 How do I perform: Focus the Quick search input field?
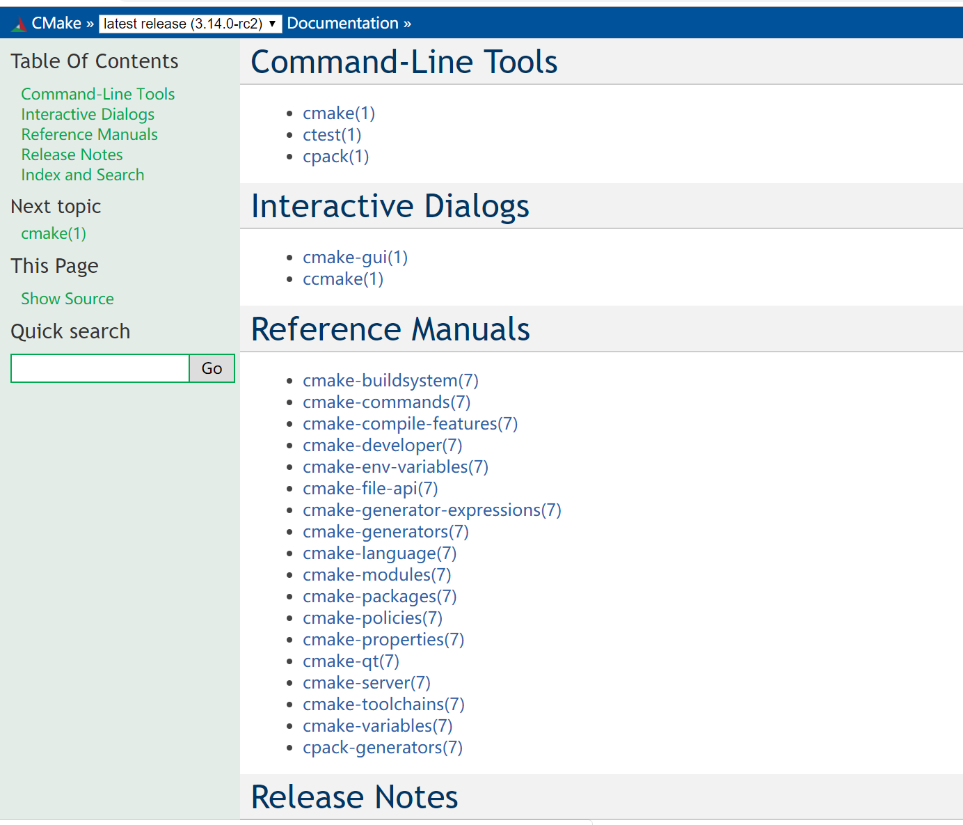pyautogui.click(x=100, y=368)
